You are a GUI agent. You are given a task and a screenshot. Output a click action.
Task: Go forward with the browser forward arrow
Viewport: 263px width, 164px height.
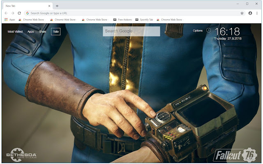coord(13,13)
